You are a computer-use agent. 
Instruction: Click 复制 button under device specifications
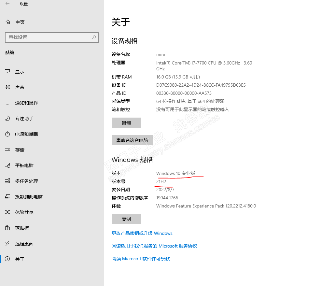(x=126, y=123)
